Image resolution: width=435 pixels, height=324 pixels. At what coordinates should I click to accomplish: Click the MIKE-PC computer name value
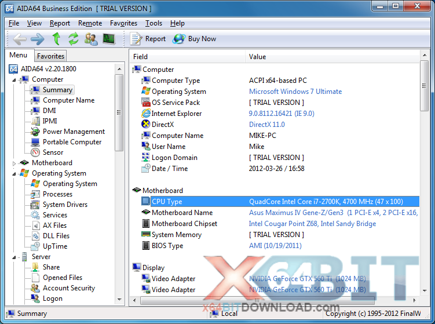click(262, 136)
